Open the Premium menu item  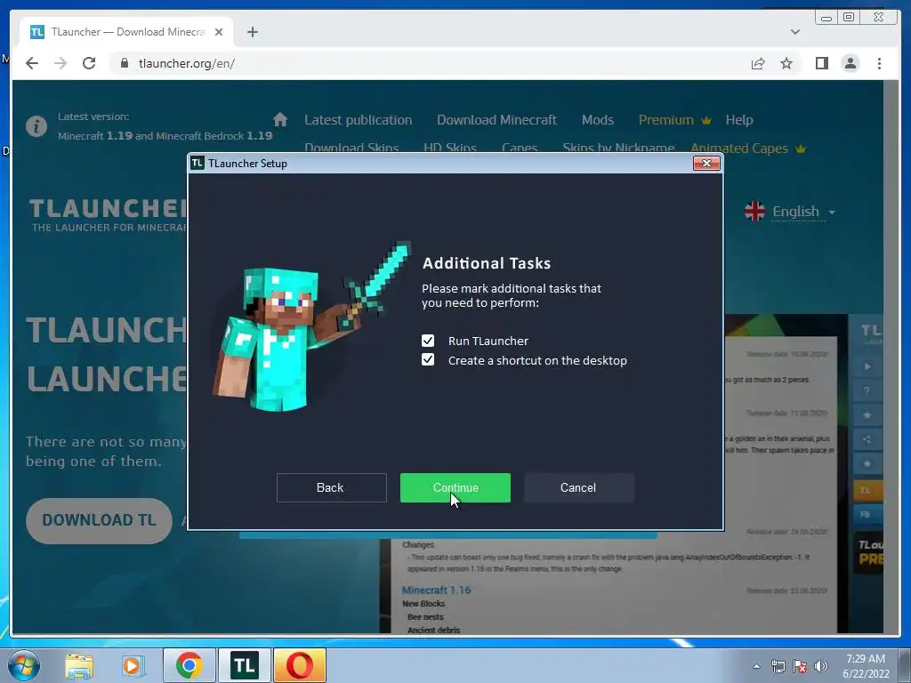[674, 120]
